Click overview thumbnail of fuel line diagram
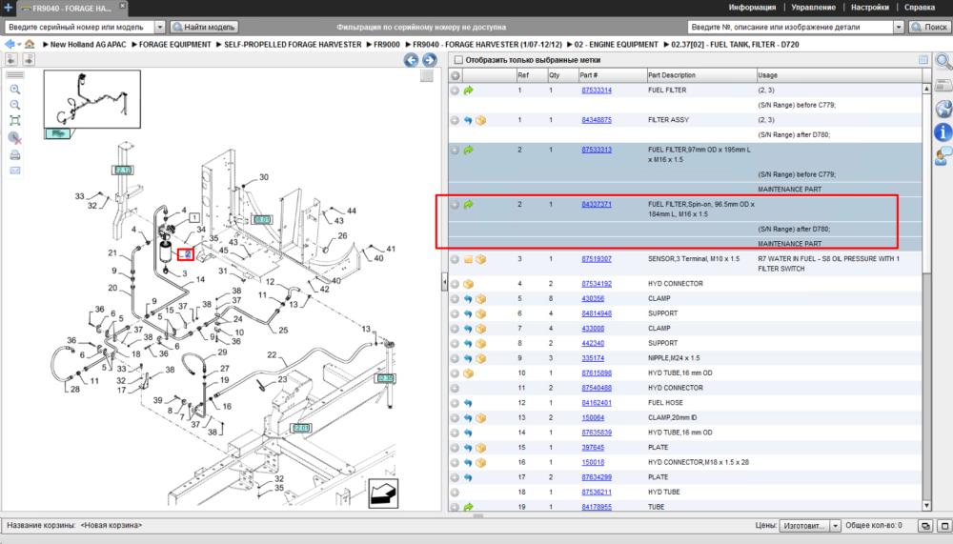The image size is (953, 544). (91, 99)
